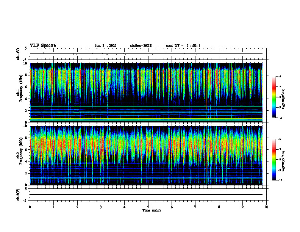Click the "ch.3(V)" axis label

tap(18, 194)
